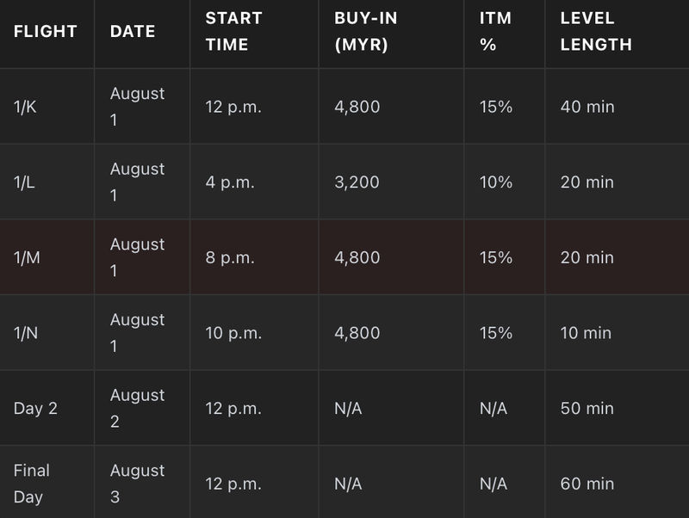The width and height of the screenshot is (689, 518).
Task: Click the LEVEL LENGTH header
Action: click(596, 31)
